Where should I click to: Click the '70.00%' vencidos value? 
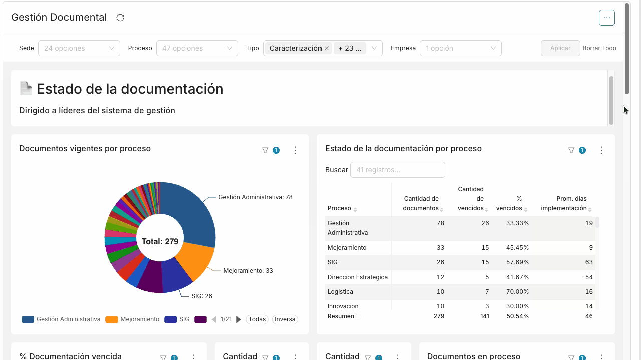coord(517,292)
